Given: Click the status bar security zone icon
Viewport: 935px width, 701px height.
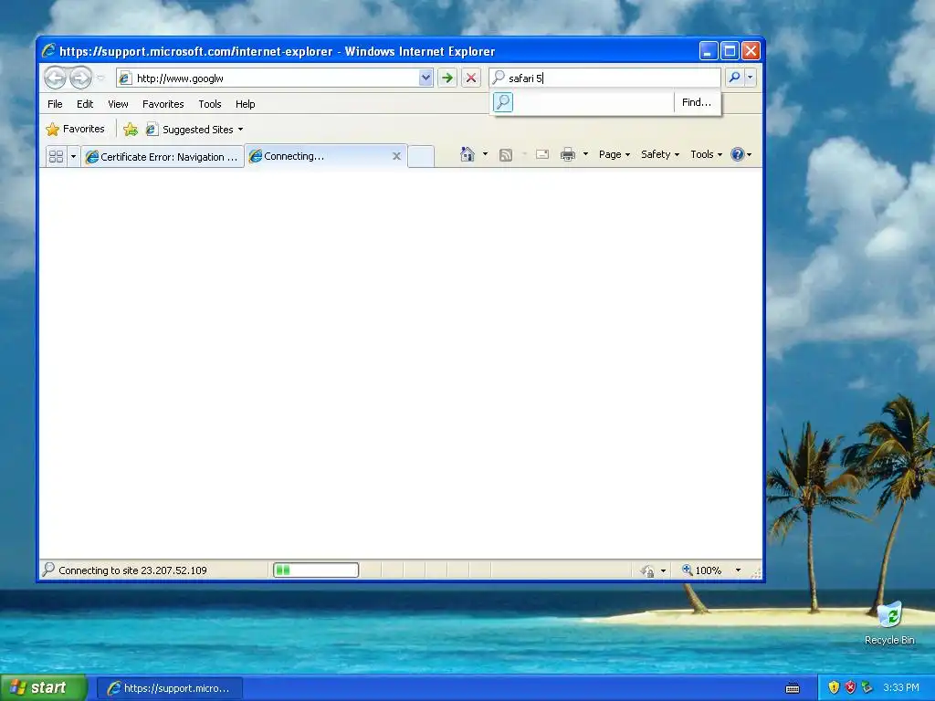Looking at the screenshot, I should [x=647, y=570].
